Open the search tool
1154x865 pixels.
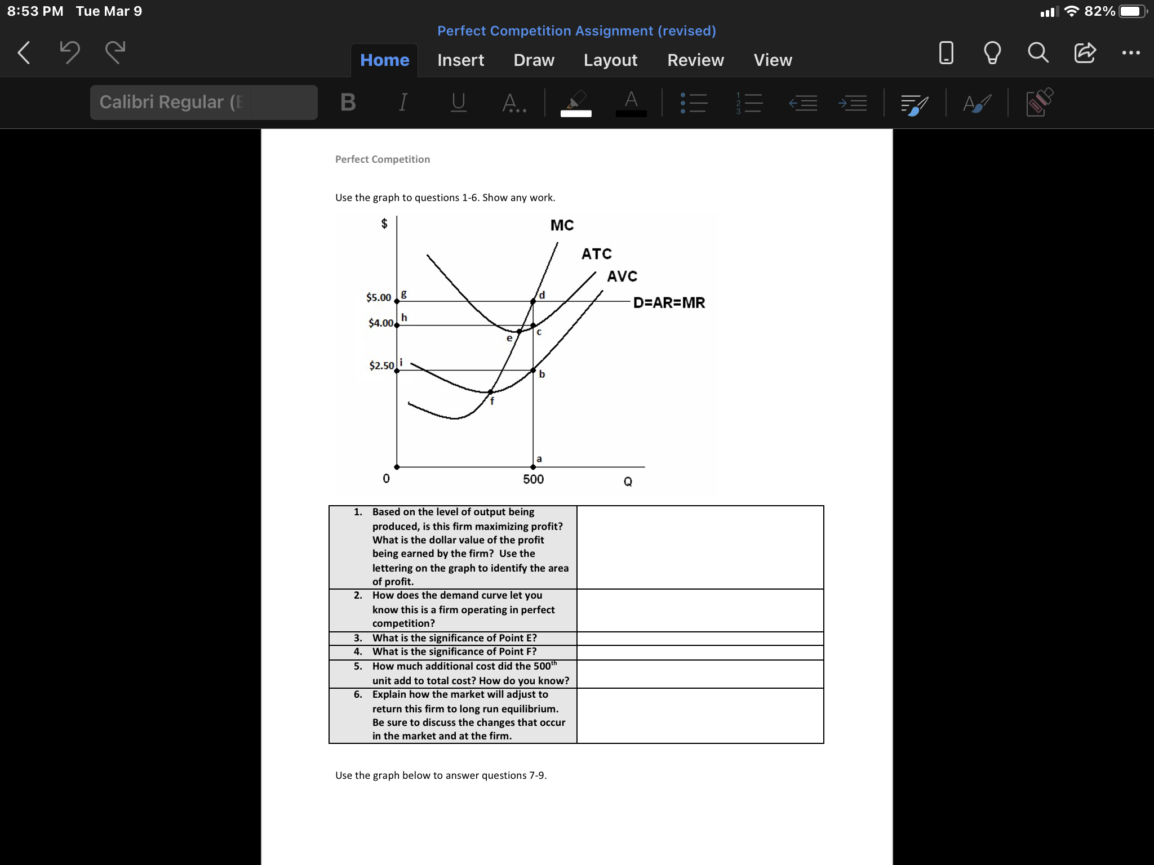(1037, 52)
